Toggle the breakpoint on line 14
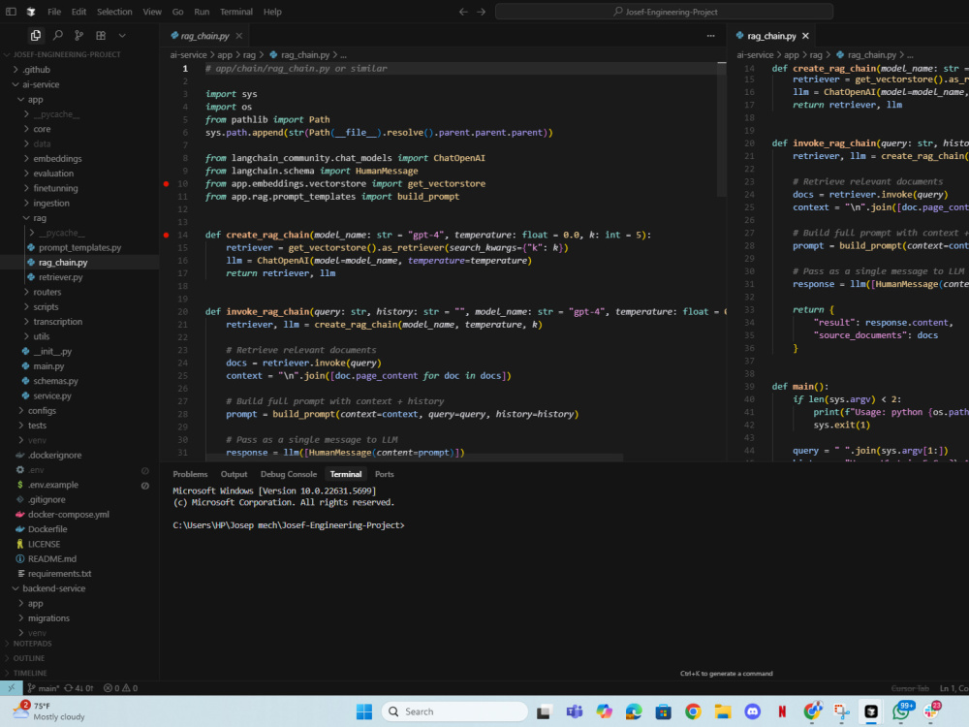 [166, 235]
